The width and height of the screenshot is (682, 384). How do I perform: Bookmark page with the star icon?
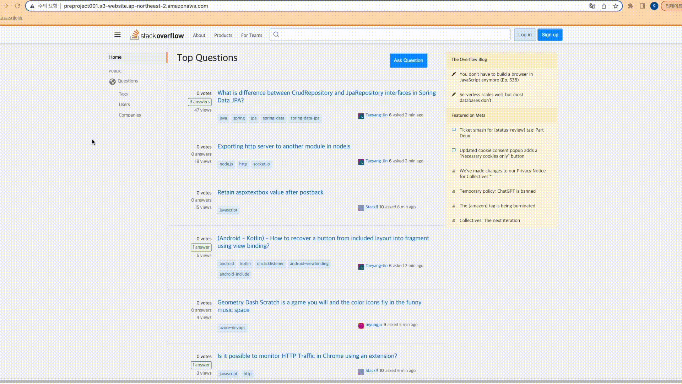click(x=616, y=6)
